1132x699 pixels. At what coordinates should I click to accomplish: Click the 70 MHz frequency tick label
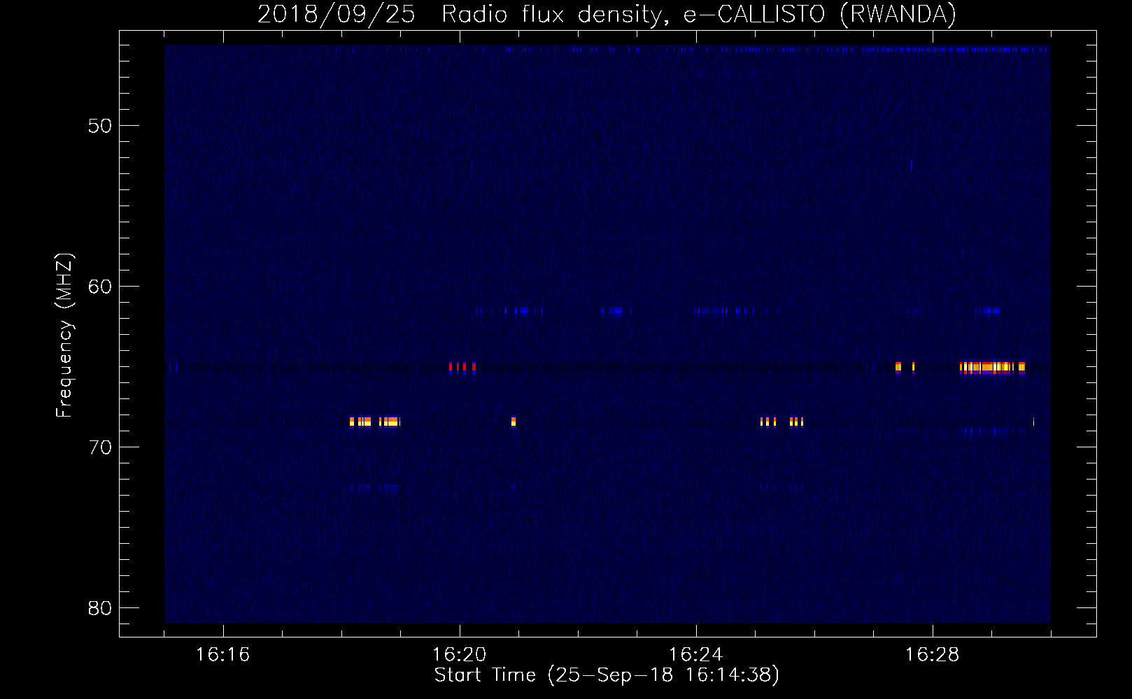pos(100,447)
